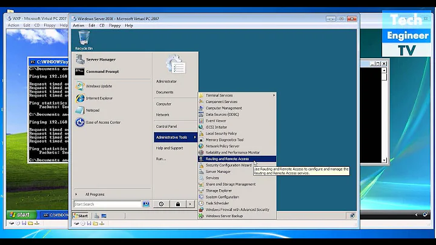The height and width of the screenshot is (245, 436).
Task: Click scrollbar up arrow in right console window
Action: point(384,70)
